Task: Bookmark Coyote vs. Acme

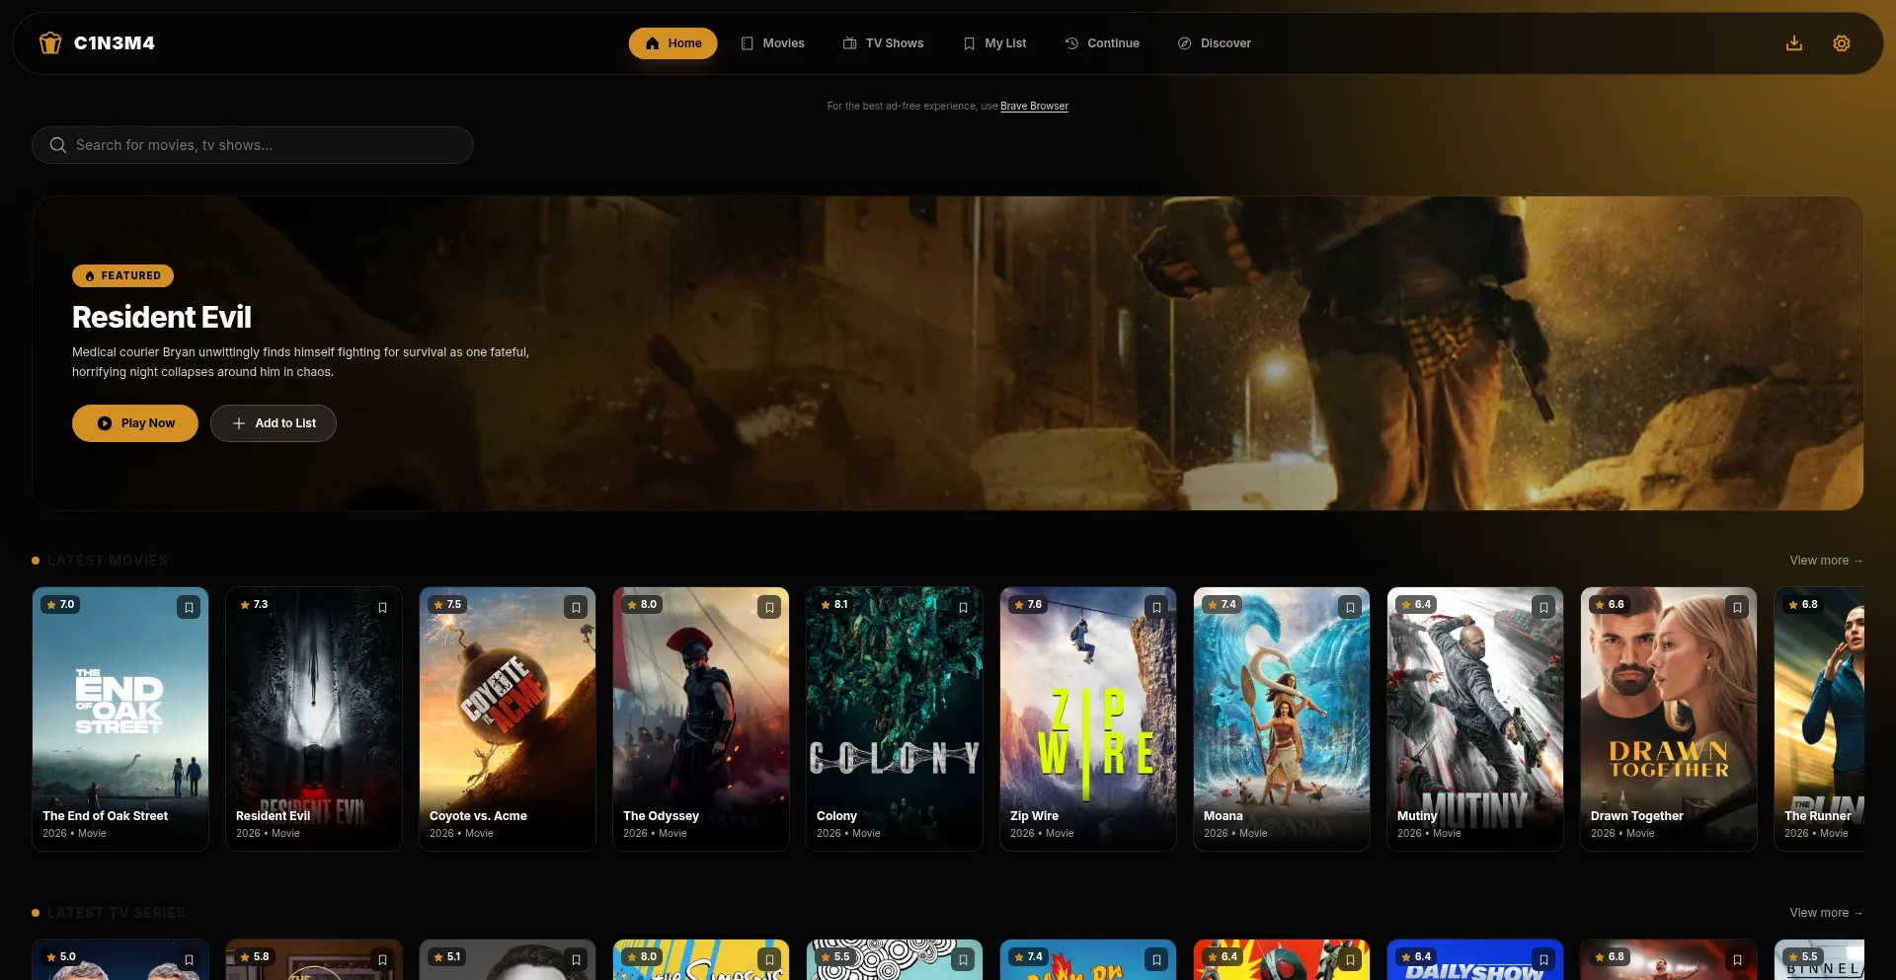Action: (x=576, y=607)
